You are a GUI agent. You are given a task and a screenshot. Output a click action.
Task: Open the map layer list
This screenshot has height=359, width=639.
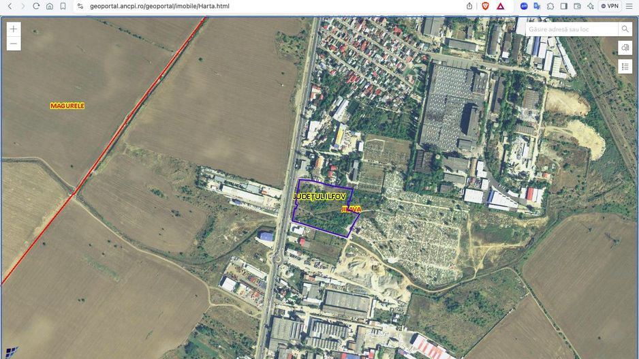(625, 67)
